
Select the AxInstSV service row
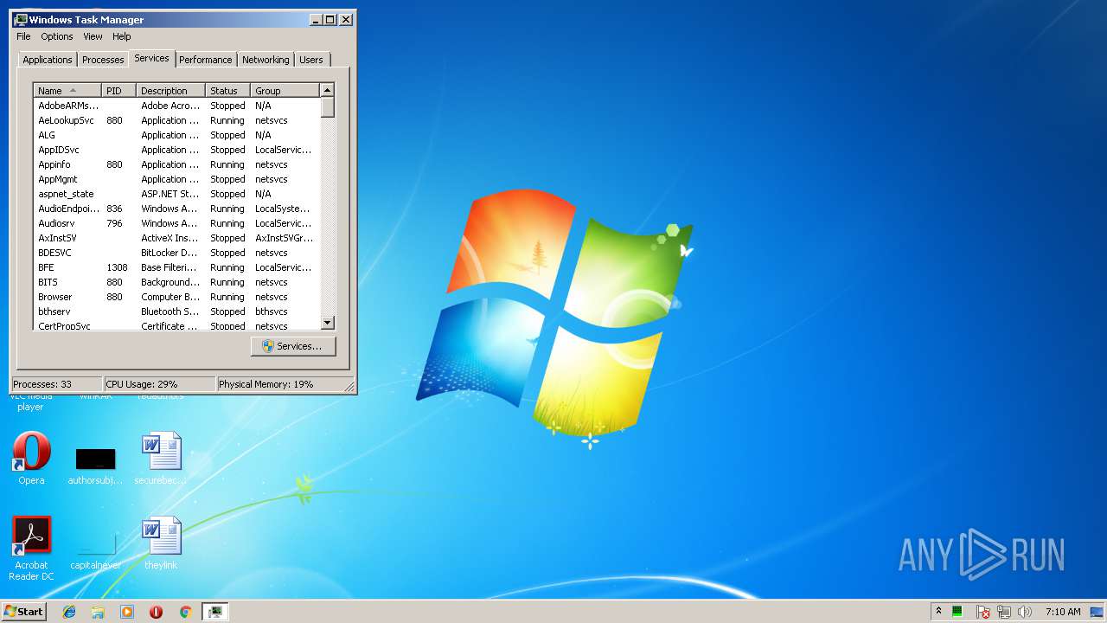(176, 238)
